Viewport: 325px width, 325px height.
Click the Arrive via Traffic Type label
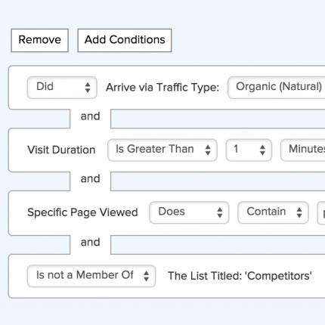click(x=162, y=88)
